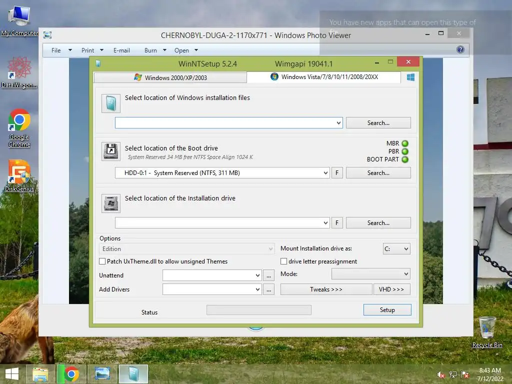512x384 pixels.
Task: Open the Open menu in Photo Viewer
Action: click(x=186, y=50)
